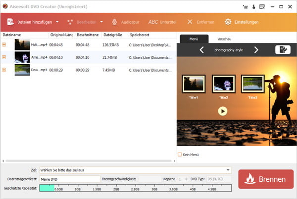This screenshot has width=297, height=199.
Task: Switch to the Vorschau tab
Action: [224, 39]
